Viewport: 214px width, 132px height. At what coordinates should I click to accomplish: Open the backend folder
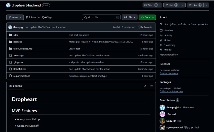click(18, 42)
